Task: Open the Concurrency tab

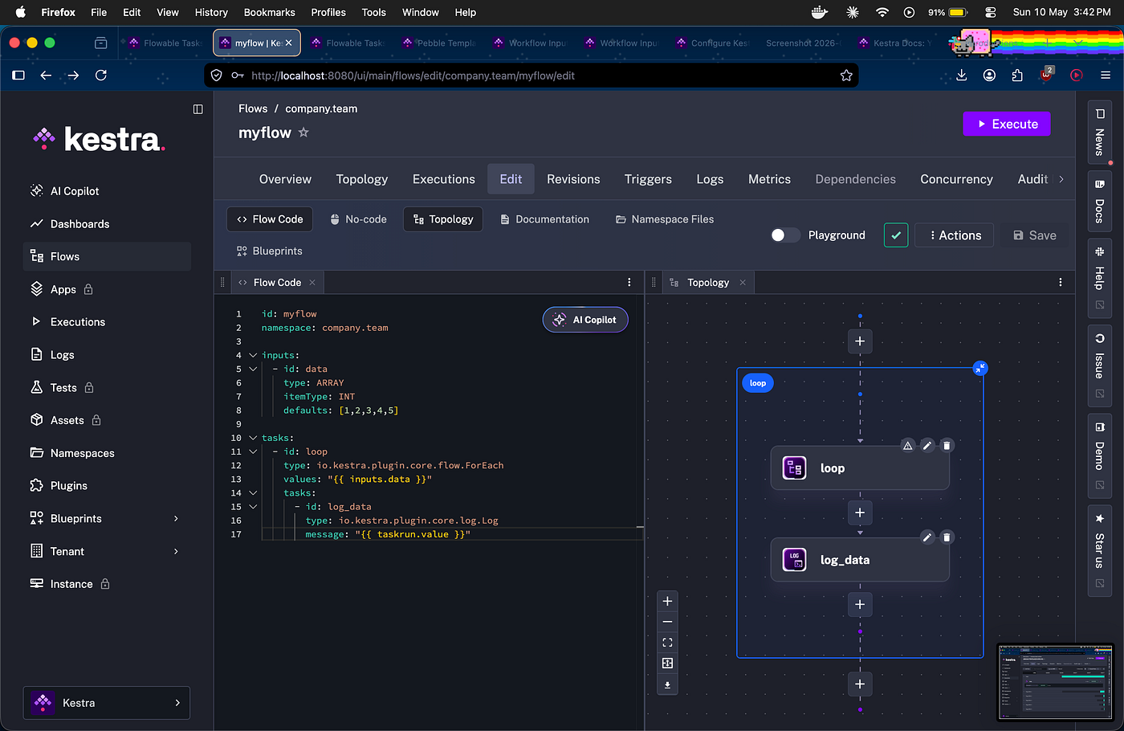Action: click(956, 179)
